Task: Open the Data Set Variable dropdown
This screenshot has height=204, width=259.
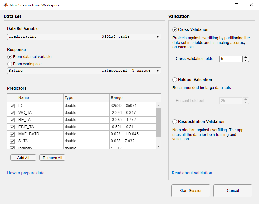Action: click(x=158, y=36)
